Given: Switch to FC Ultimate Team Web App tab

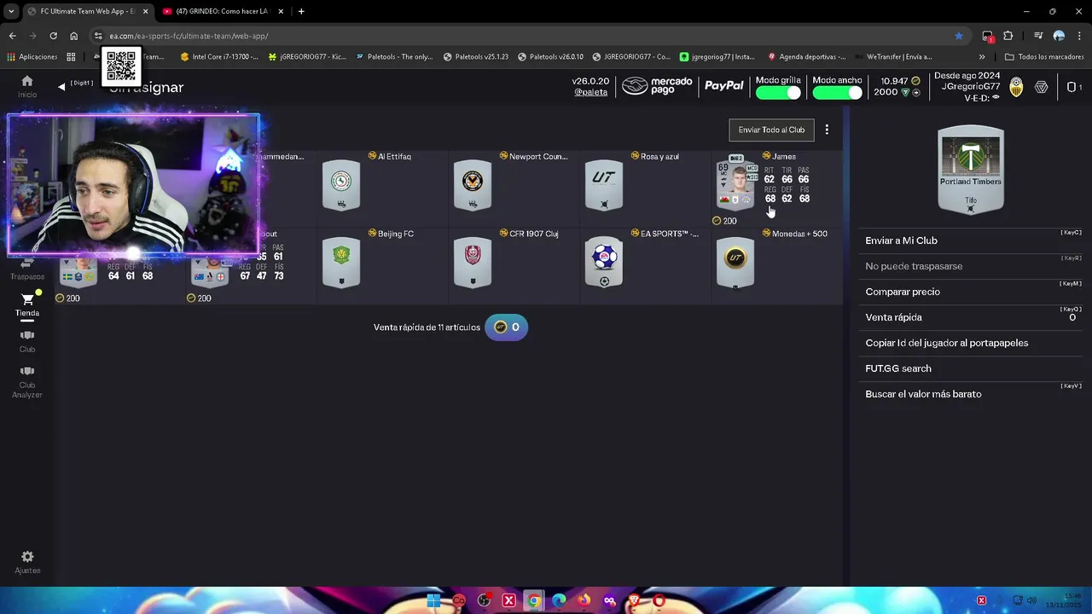Looking at the screenshot, I should [87, 11].
